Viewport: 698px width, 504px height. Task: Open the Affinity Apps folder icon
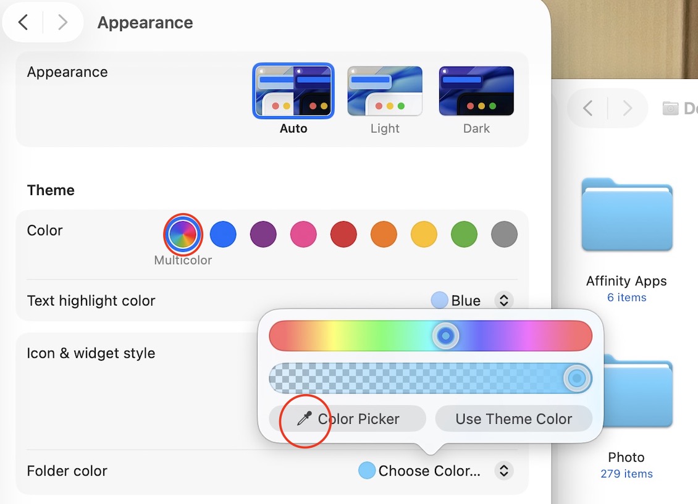[x=627, y=214]
